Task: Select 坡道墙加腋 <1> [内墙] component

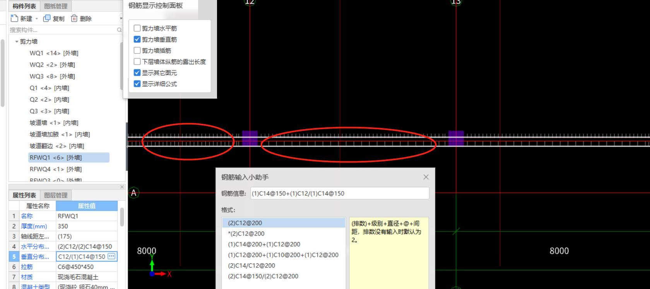Action: click(x=60, y=134)
